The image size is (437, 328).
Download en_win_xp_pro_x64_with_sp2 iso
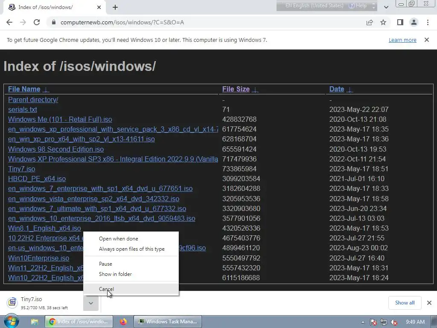click(82, 139)
